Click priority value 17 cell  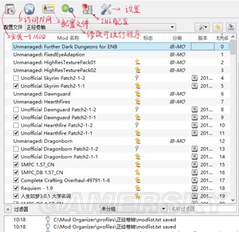click(x=222, y=180)
